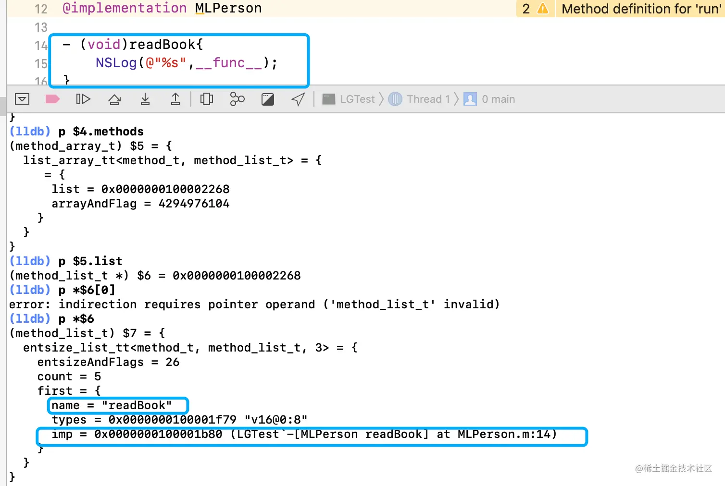Click the imp address console line

[x=304, y=434]
